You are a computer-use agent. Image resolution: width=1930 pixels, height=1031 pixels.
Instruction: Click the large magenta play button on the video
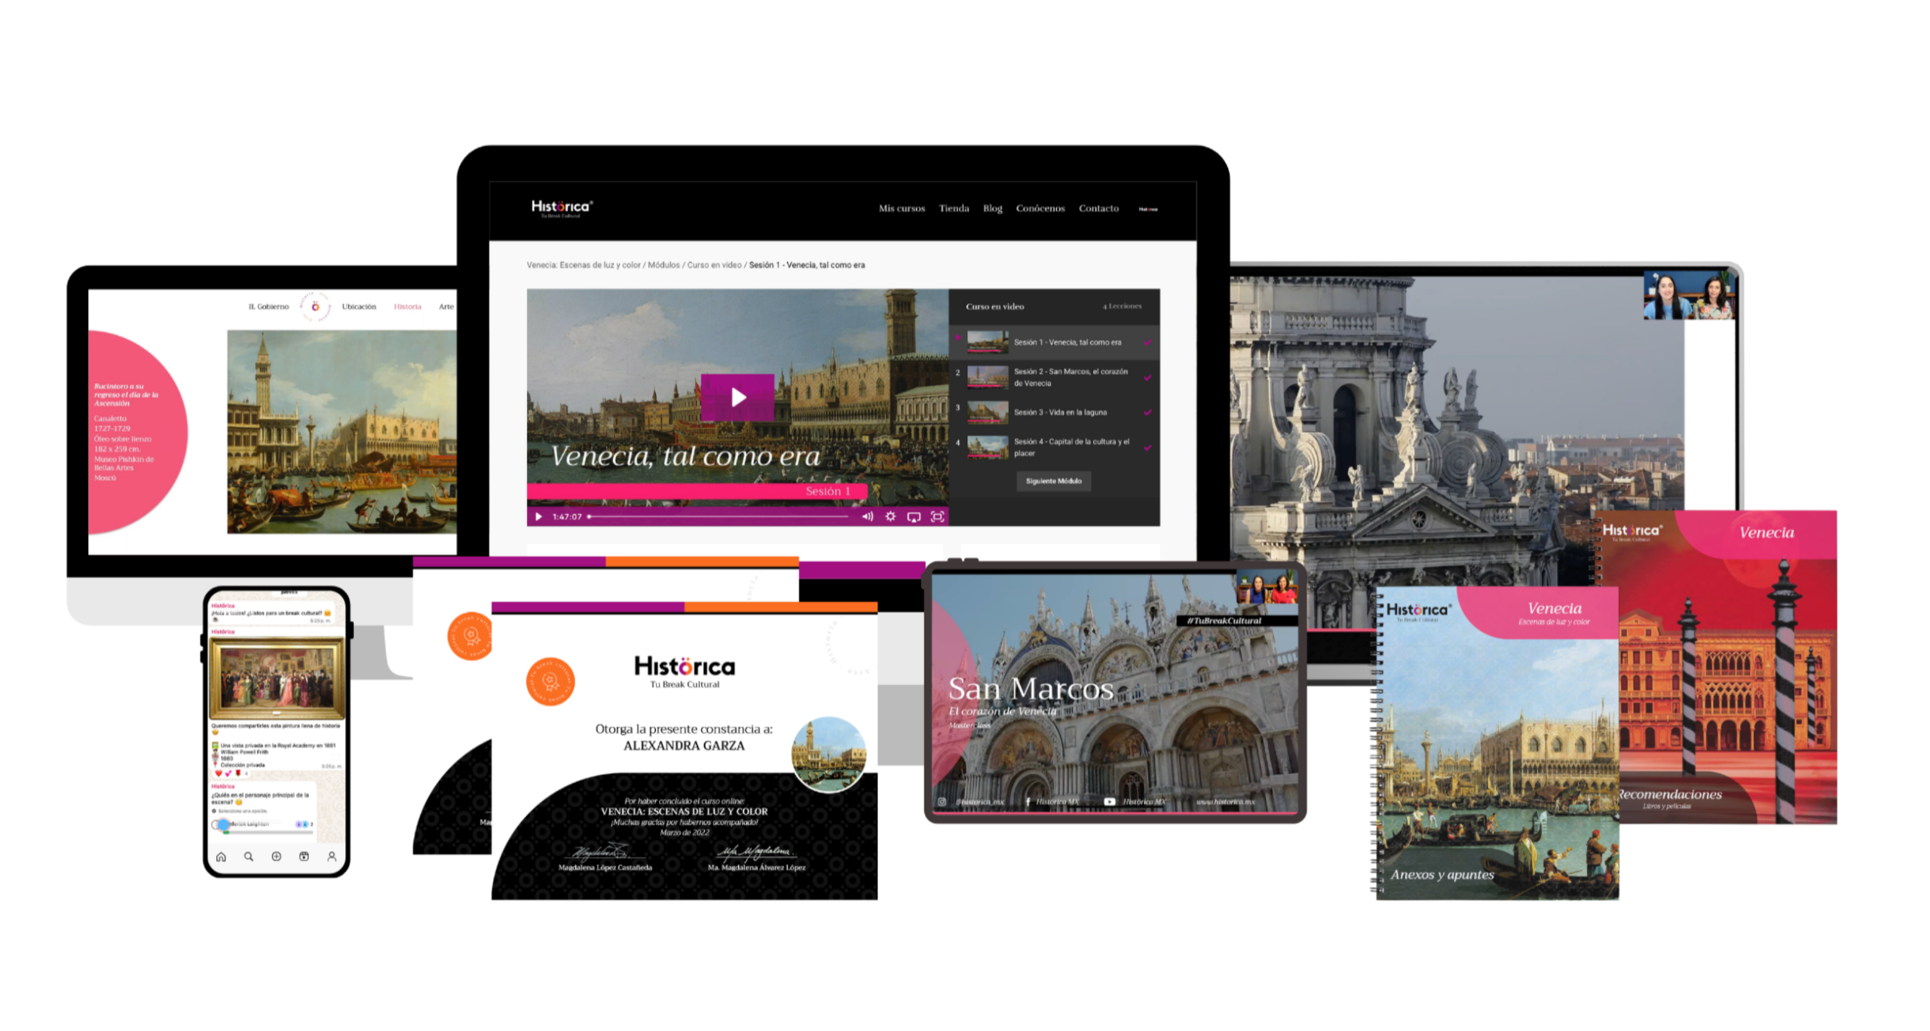pyautogui.click(x=737, y=397)
